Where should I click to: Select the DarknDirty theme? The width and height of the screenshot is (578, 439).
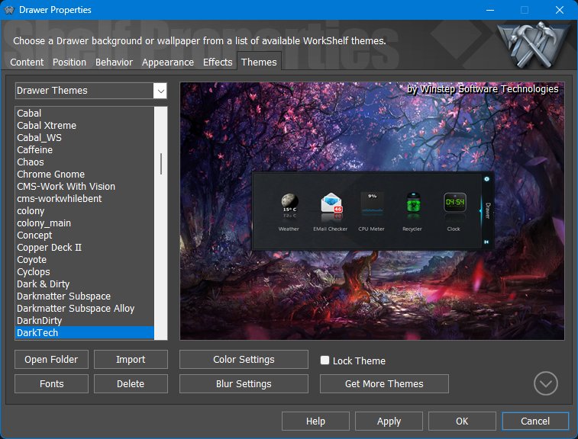pos(85,320)
